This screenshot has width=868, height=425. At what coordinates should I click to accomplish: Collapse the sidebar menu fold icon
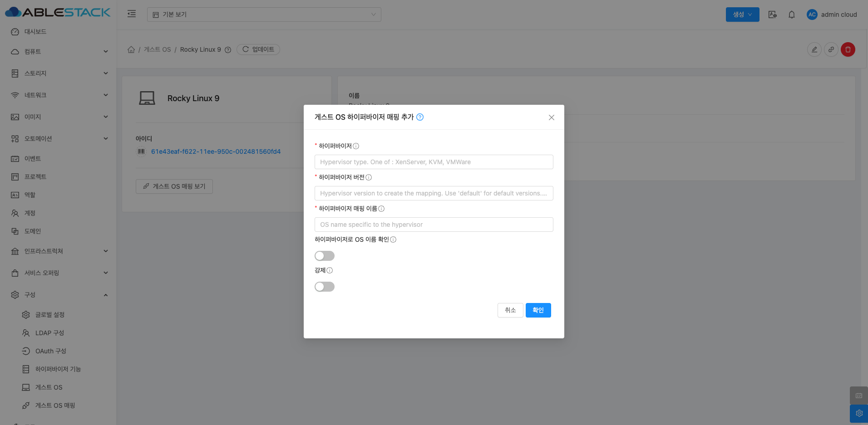point(132,14)
